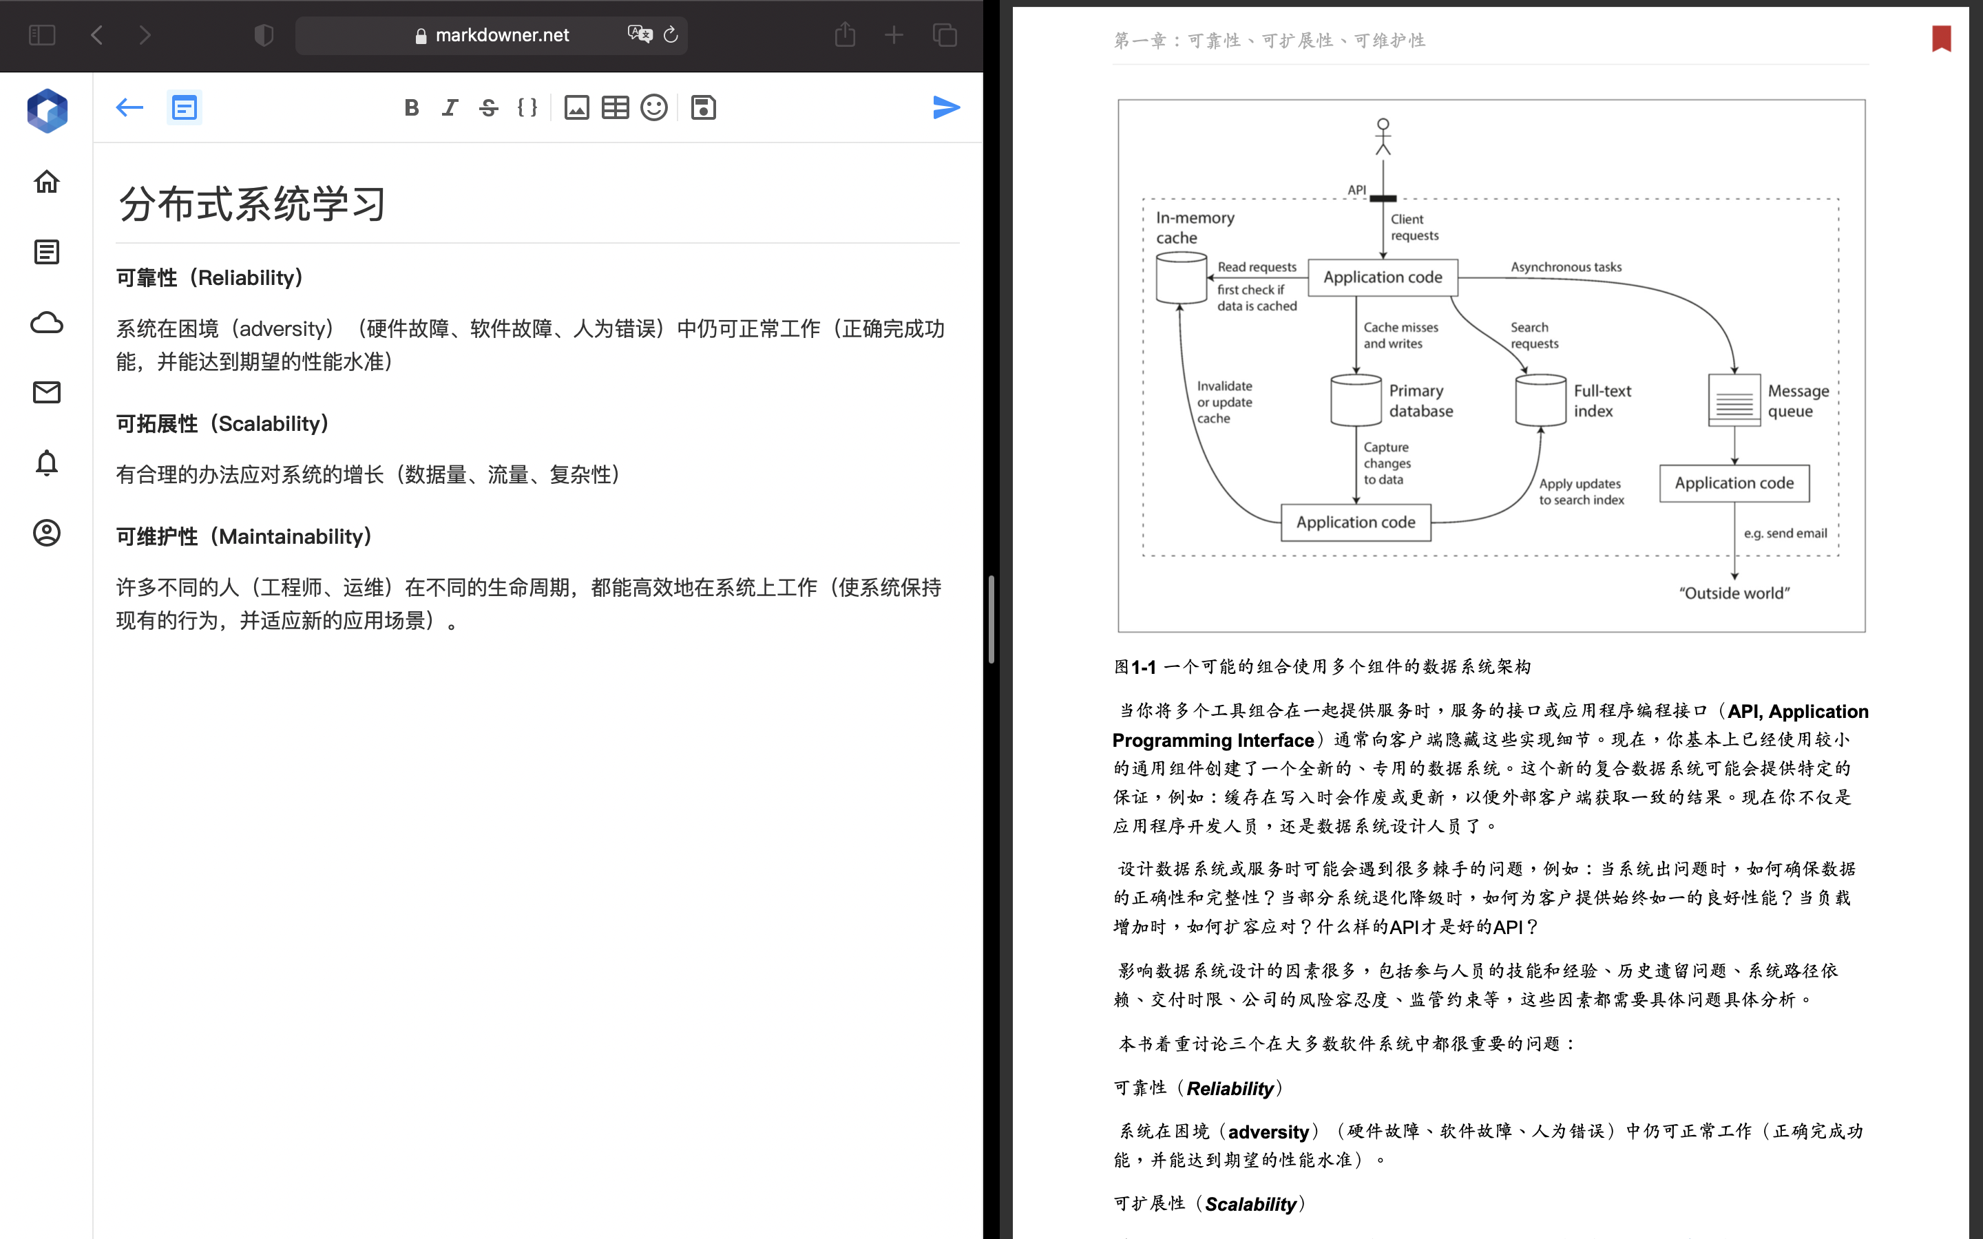
Task: Save the document with floppy icon
Action: pos(703,107)
